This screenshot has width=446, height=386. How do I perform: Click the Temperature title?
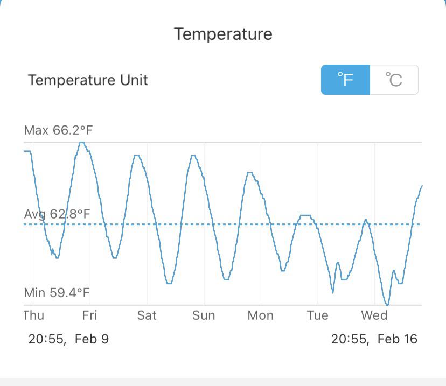(x=223, y=33)
